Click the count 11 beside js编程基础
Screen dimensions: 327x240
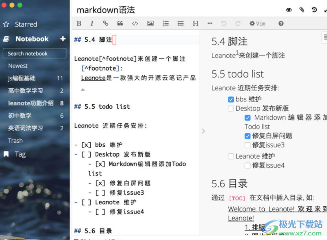pyautogui.click(x=60, y=78)
